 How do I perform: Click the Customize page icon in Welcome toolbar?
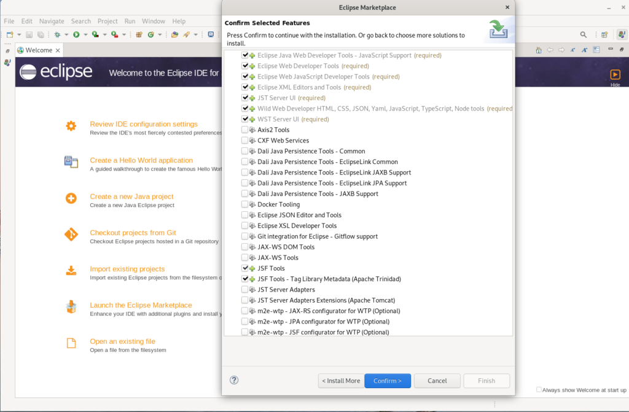pos(596,50)
